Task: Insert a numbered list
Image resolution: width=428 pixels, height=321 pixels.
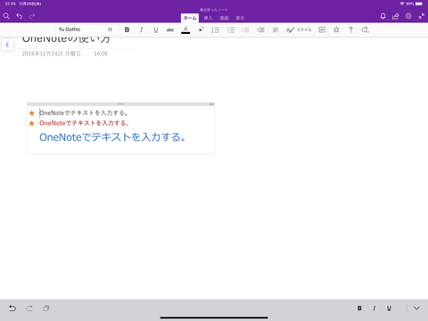Action: (231, 29)
